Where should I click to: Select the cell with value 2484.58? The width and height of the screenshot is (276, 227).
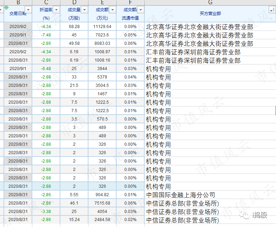(102, 220)
